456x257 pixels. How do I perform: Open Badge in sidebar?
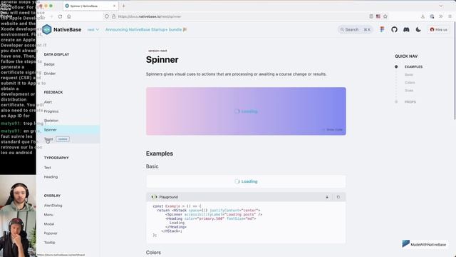49,64
